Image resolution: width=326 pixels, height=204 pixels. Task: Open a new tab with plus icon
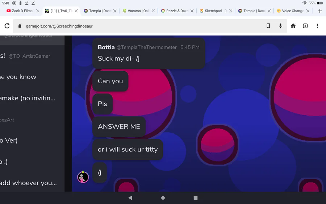320,11
